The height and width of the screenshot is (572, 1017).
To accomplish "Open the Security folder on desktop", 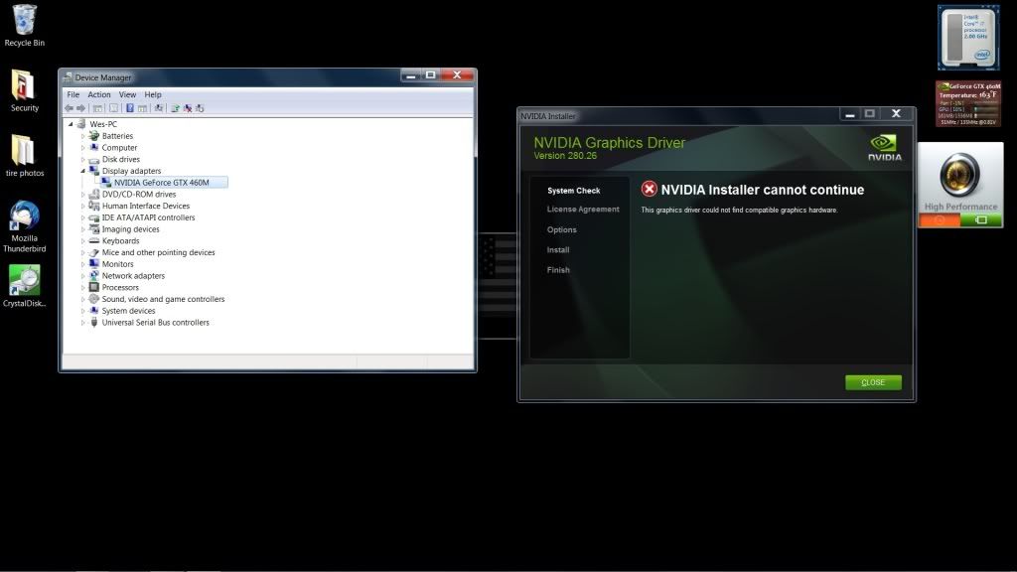I will [x=24, y=90].
